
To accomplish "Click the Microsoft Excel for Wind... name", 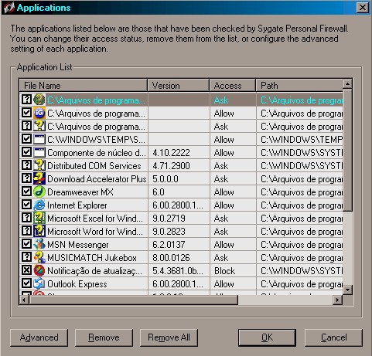I will pyautogui.click(x=95, y=219).
